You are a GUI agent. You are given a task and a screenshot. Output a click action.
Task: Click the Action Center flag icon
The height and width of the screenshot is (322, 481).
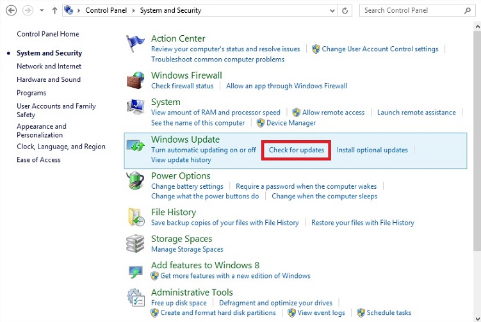135,44
